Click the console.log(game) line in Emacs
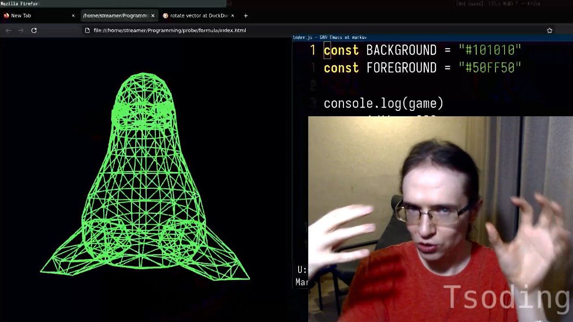The width and height of the screenshot is (573, 322). coord(383,103)
